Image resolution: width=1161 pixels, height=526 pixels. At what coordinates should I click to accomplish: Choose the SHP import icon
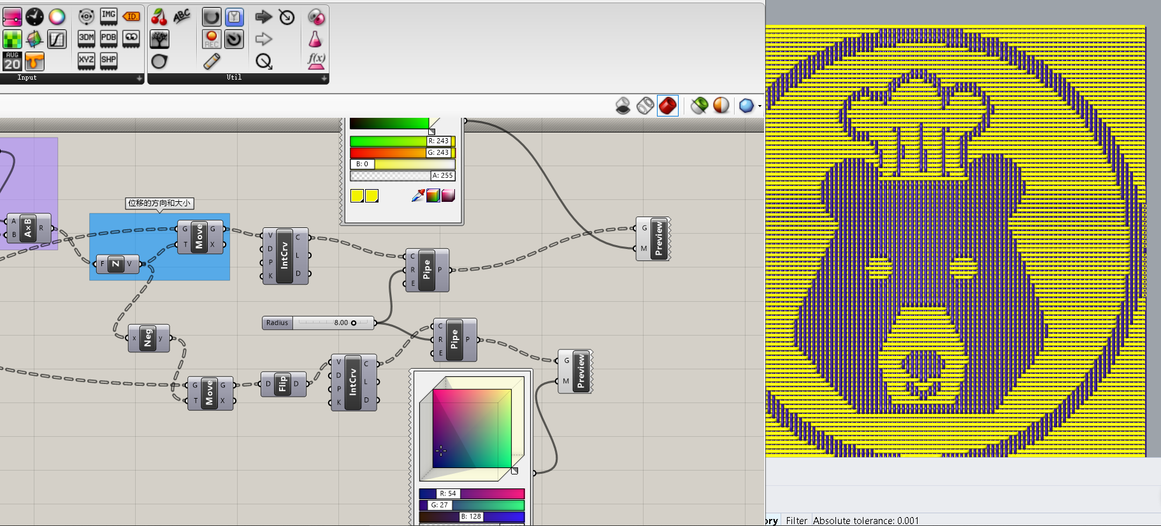coord(109,61)
